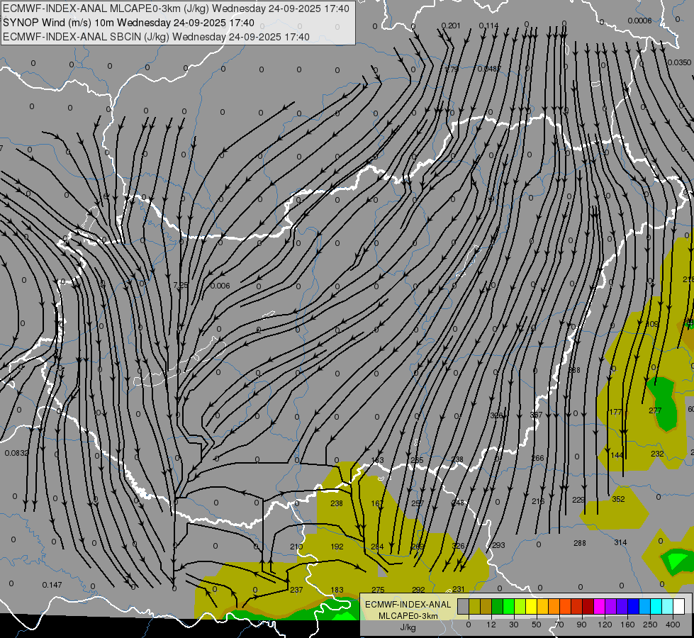Click the legend tick label 160
Image resolution: width=694 pixels, height=638 pixels.
627,625
